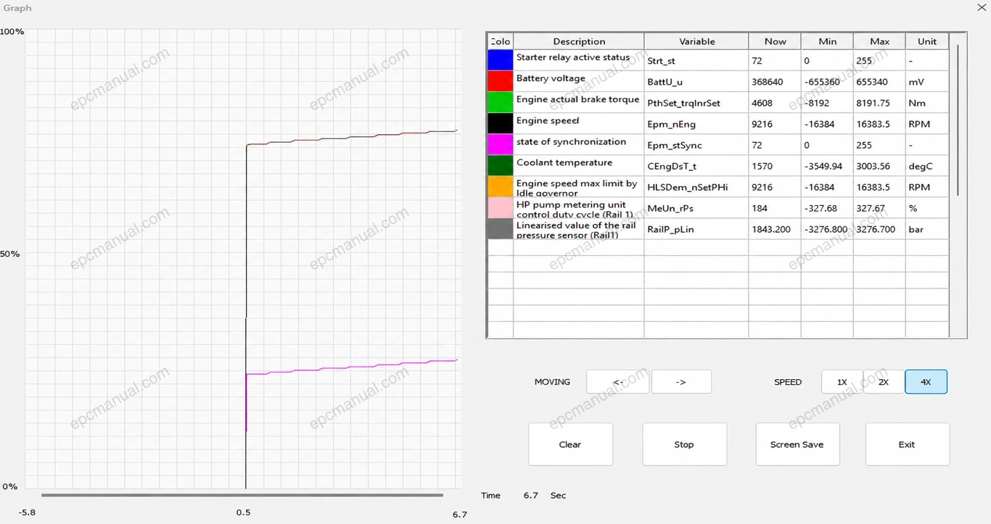Click the Now column header
991x524 pixels.
click(775, 41)
